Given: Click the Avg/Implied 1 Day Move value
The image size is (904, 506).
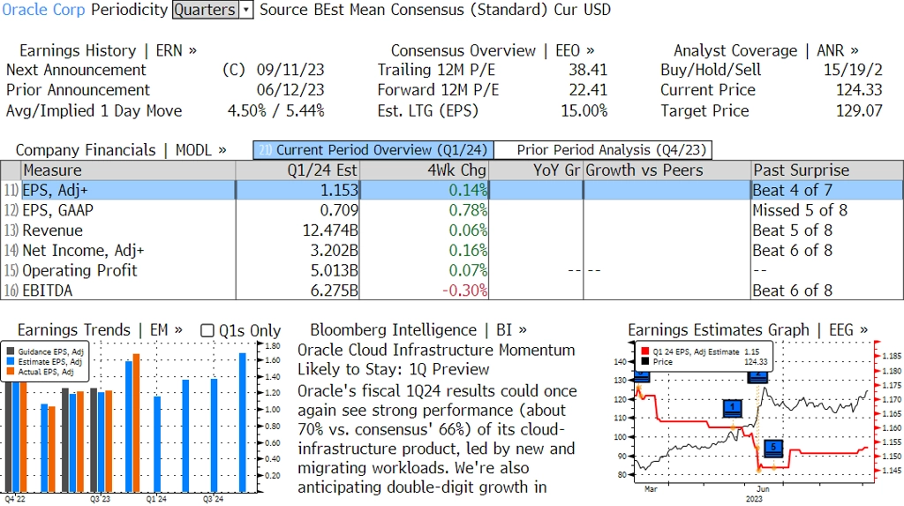Looking at the screenshot, I should (275, 110).
